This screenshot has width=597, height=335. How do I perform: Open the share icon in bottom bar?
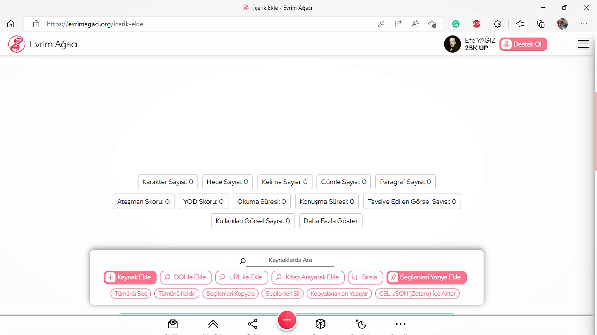[x=253, y=324]
